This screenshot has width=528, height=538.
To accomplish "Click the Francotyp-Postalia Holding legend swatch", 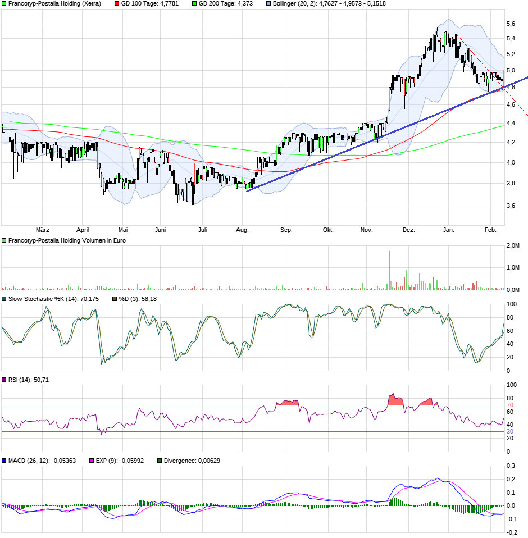I will click(x=4, y=4).
